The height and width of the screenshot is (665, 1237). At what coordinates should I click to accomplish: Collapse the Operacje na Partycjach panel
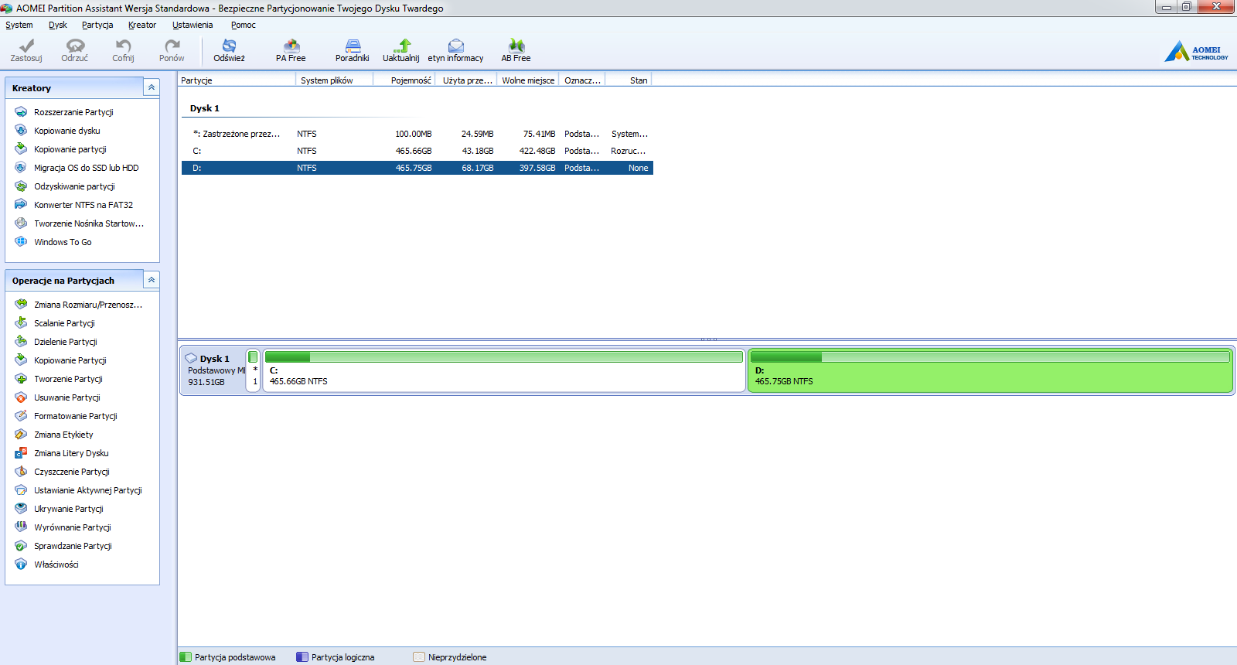(152, 280)
